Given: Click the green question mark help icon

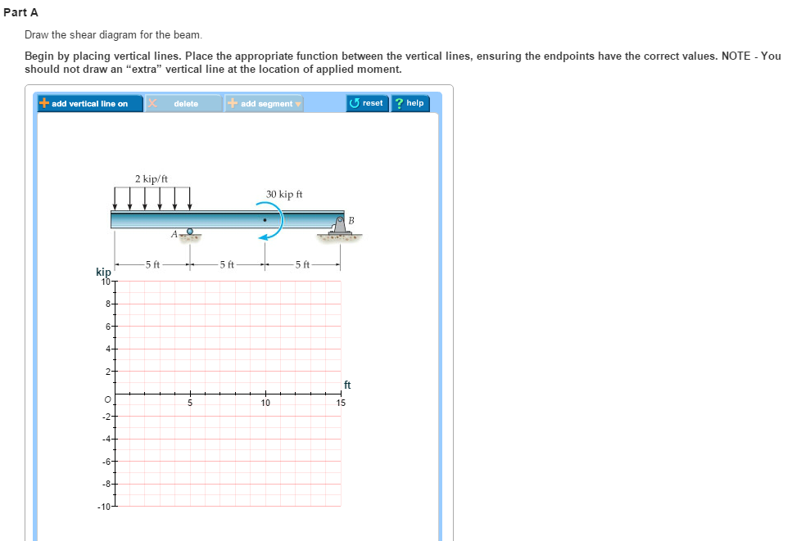Looking at the screenshot, I should click(400, 103).
